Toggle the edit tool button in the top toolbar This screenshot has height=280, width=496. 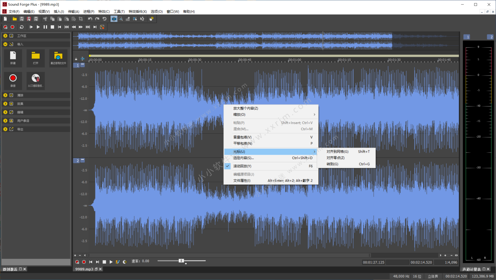(x=114, y=19)
